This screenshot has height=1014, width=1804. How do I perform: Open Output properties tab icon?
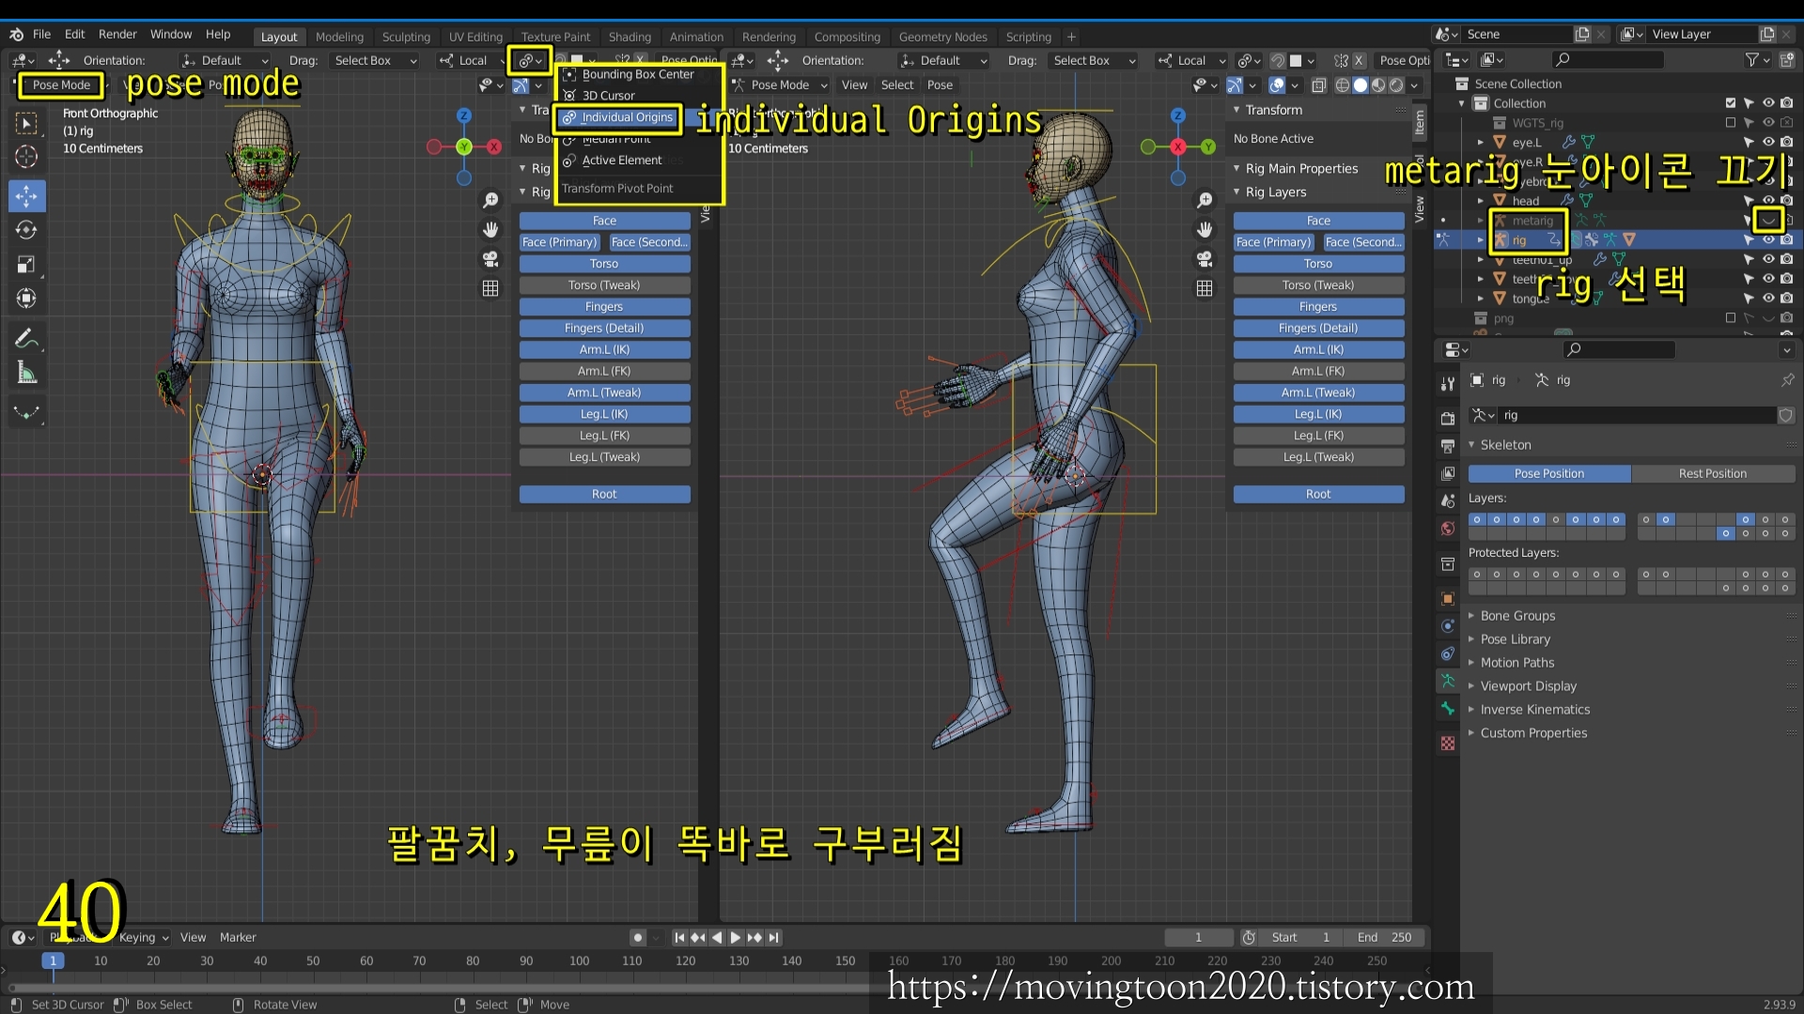click(1448, 445)
